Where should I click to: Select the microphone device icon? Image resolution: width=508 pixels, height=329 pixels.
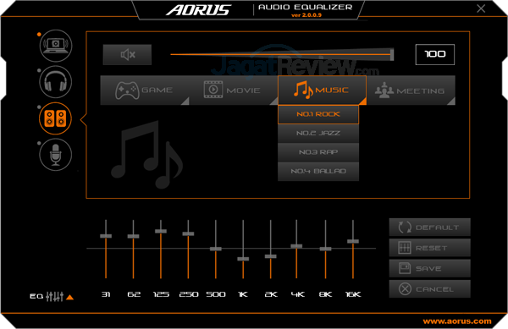tap(56, 155)
